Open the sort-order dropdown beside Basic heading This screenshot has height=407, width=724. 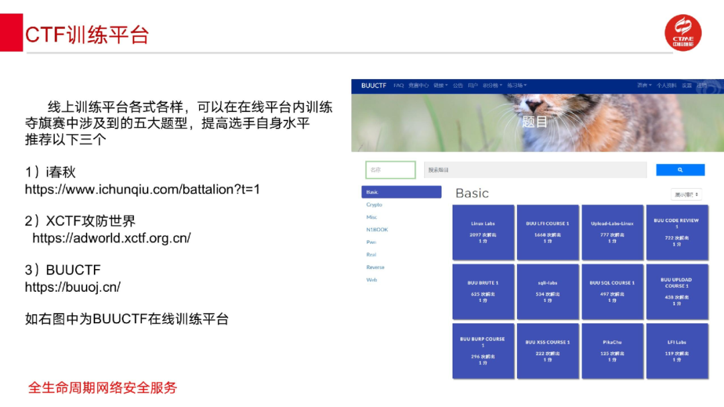(686, 195)
